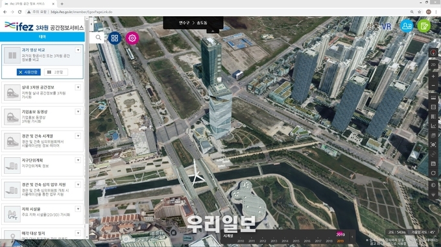Click the 기업홍보 동영상 thumbnail icon
This screenshot has width=441, height=247.
(12, 117)
